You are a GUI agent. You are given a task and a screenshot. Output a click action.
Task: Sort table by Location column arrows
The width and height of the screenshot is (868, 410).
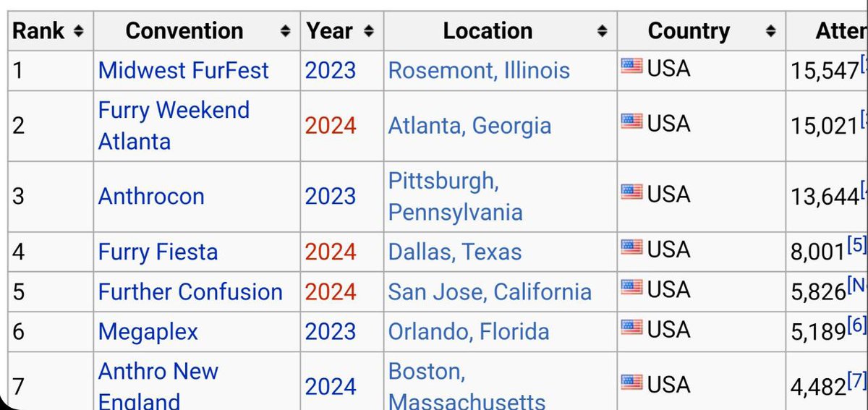point(602,31)
